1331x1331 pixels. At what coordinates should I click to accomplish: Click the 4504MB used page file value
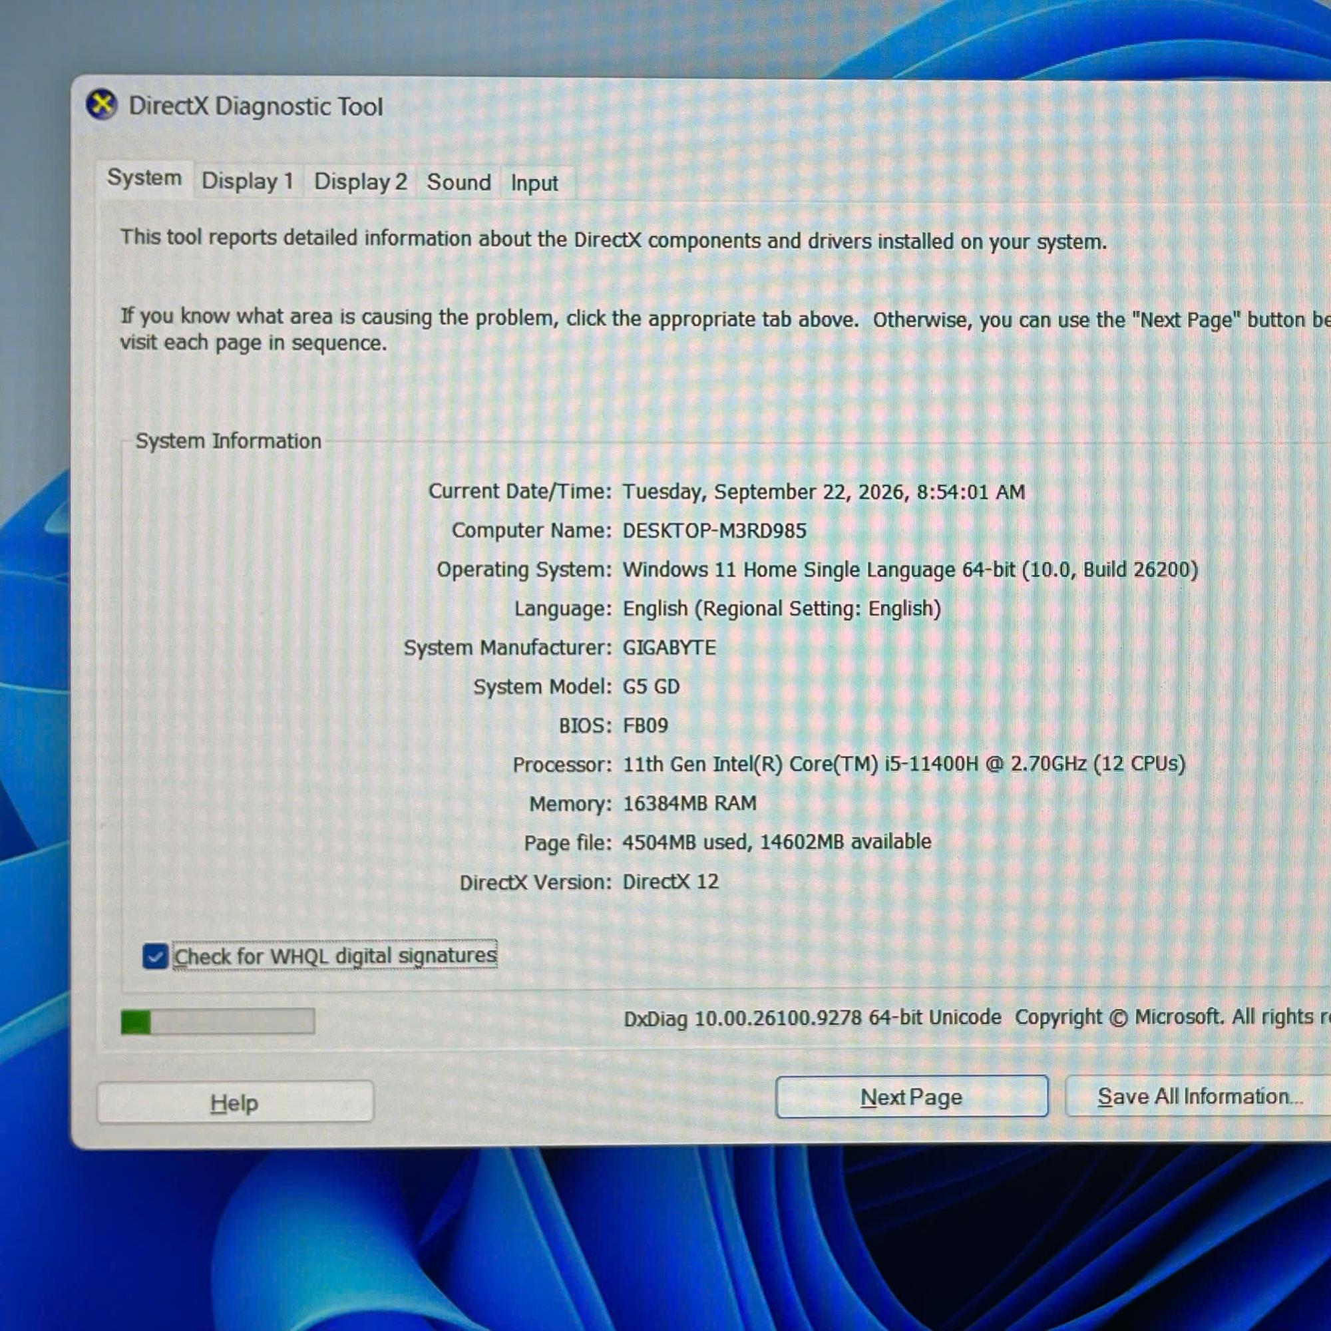pyautogui.click(x=777, y=842)
